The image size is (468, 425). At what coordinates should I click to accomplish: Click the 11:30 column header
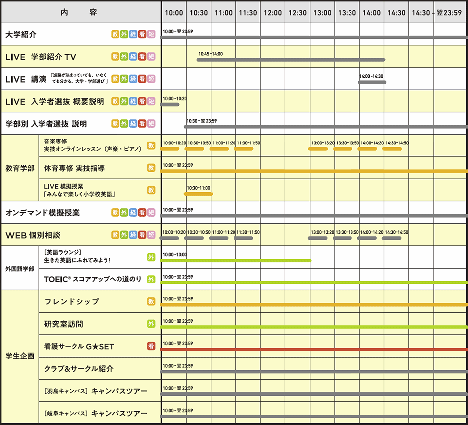coord(248,13)
